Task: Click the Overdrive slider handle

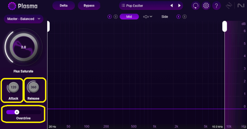Action: tap(17, 112)
